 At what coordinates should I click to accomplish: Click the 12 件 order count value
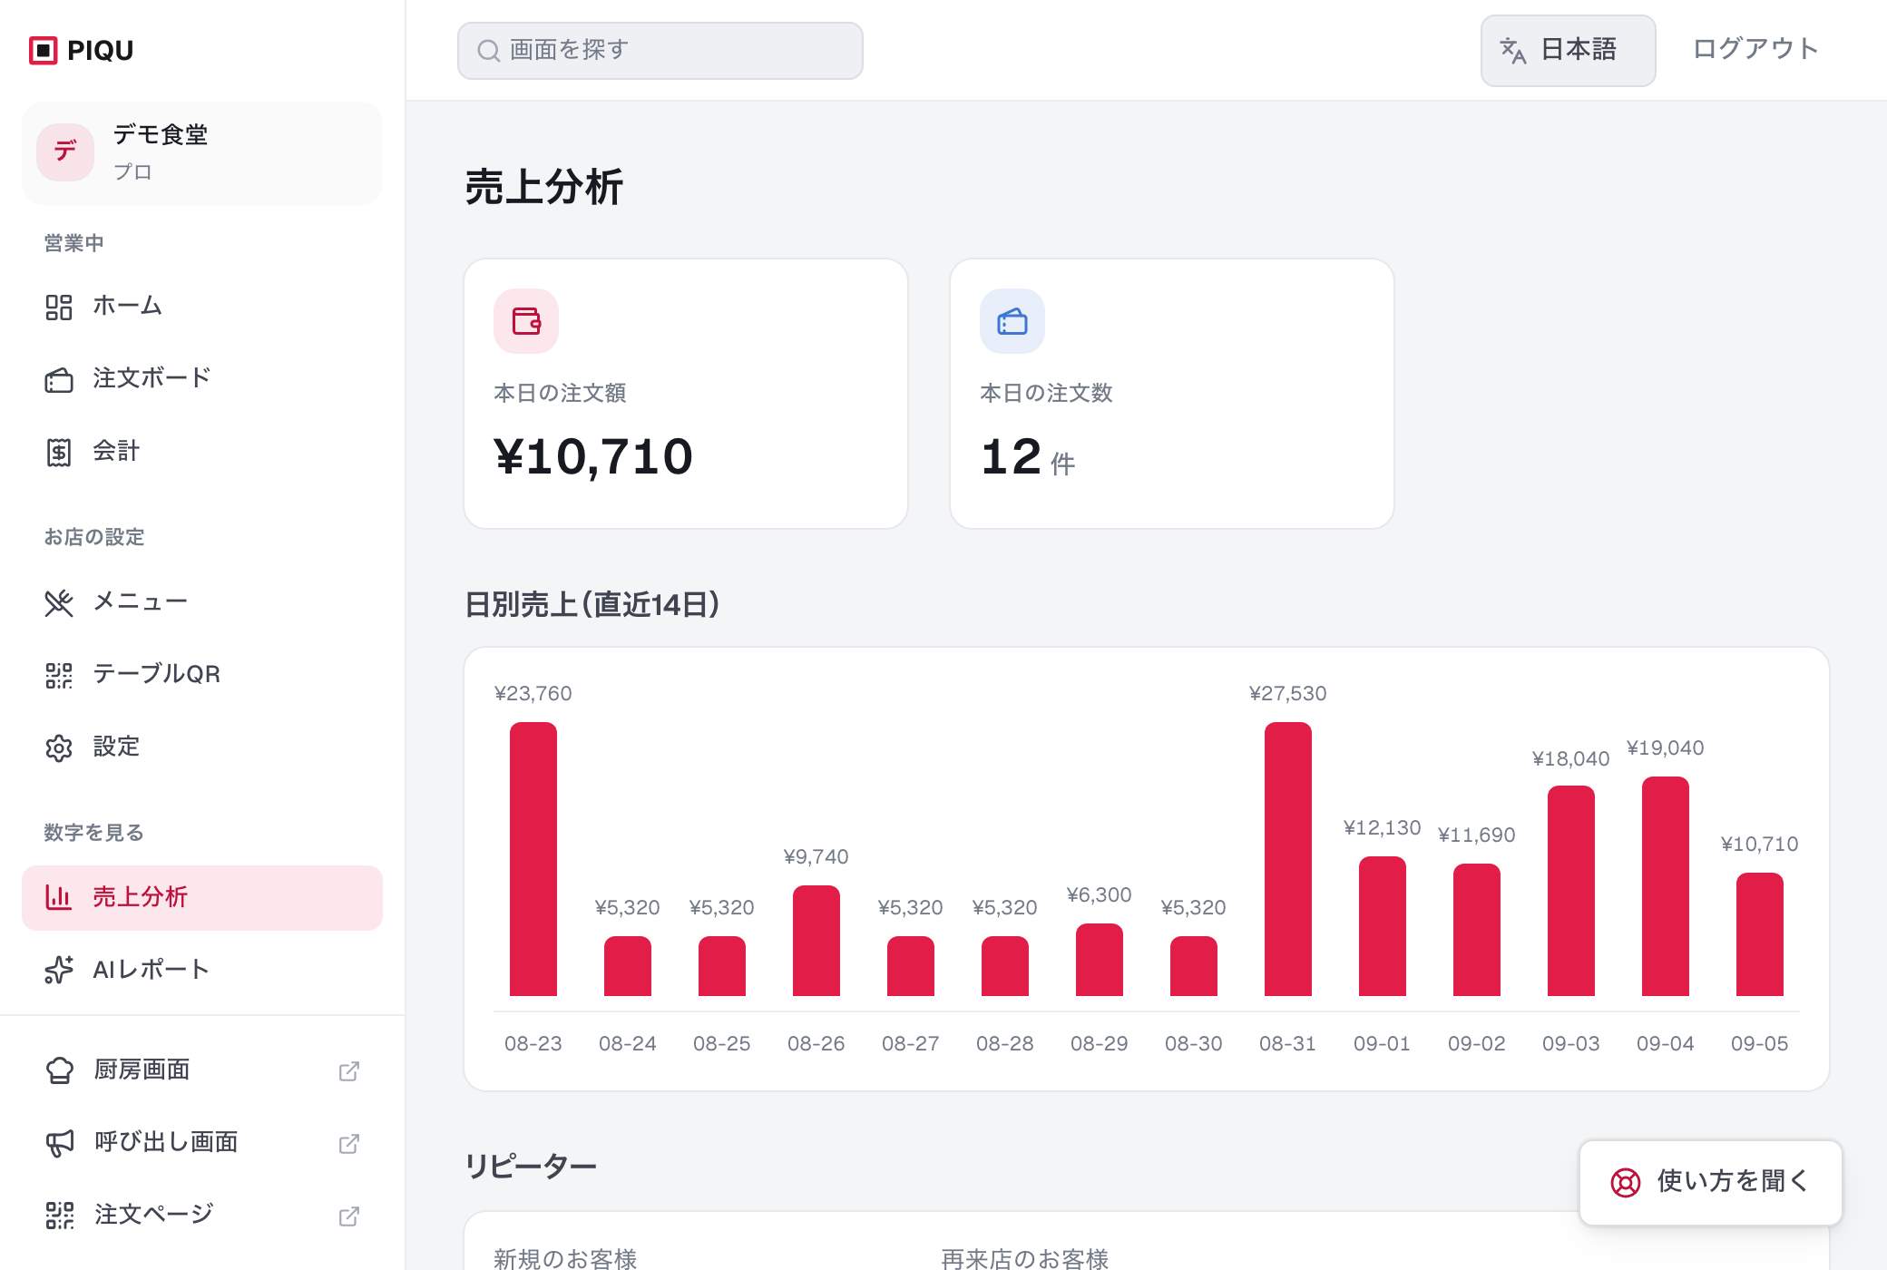(1028, 457)
